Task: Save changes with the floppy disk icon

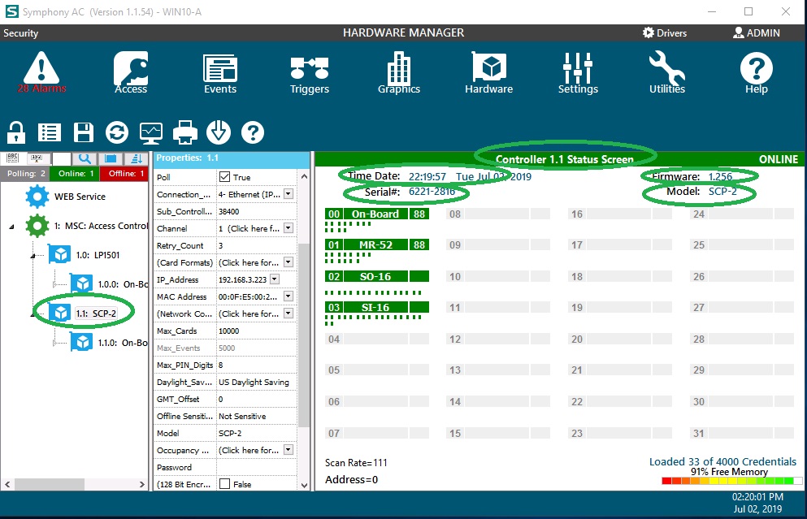Action: pyautogui.click(x=84, y=132)
